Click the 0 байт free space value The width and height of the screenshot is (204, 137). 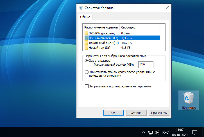click(x=126, y=33)
